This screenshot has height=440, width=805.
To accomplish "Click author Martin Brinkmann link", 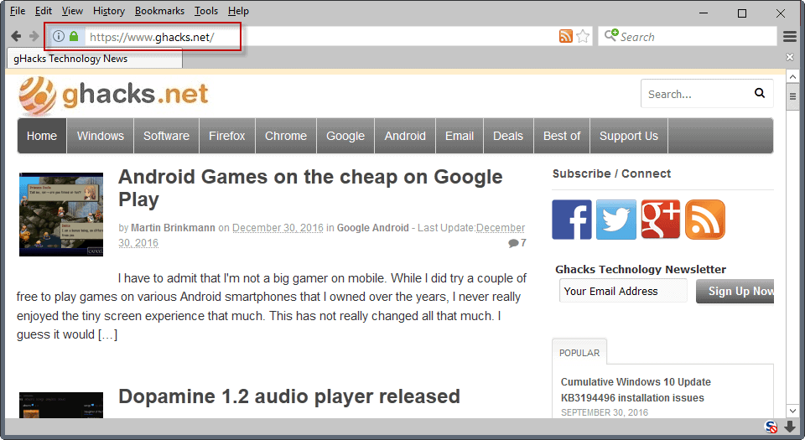I will (x=173, y=228).
